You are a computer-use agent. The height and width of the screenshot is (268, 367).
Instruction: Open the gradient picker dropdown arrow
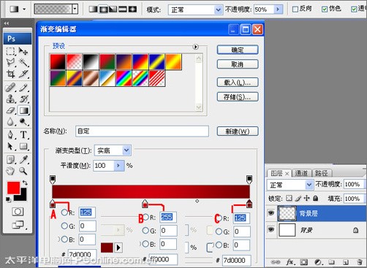click(x=75, y=9)
